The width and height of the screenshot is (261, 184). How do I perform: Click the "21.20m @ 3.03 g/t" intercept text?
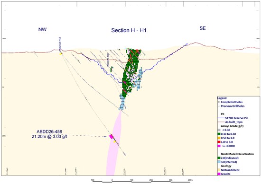49,137
